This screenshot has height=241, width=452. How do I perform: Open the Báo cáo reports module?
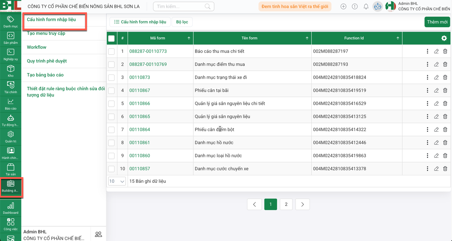click(x=11, y=104)
